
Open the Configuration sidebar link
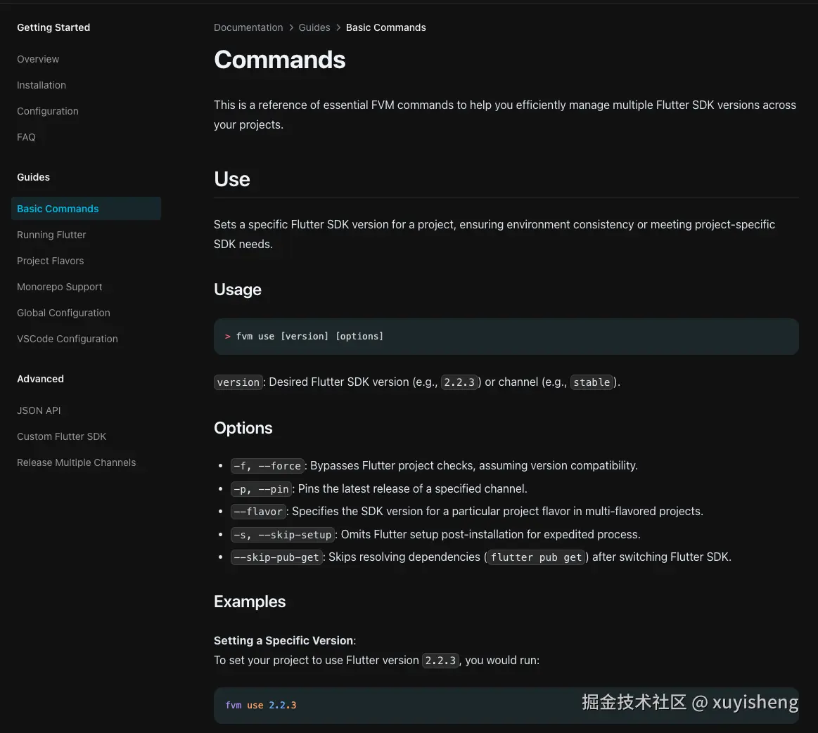(48, 111)
